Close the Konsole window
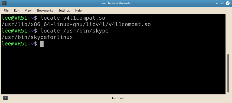This screenshot has height=103, width=232. click(228, 3)
